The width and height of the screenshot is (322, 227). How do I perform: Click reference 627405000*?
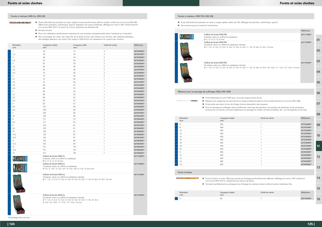click(306, 164)
